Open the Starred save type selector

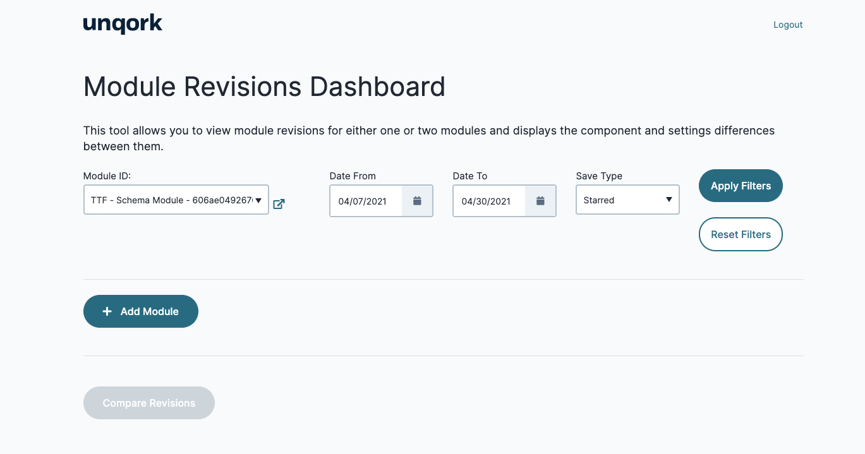pyautogui.click(x=627, y=200)
